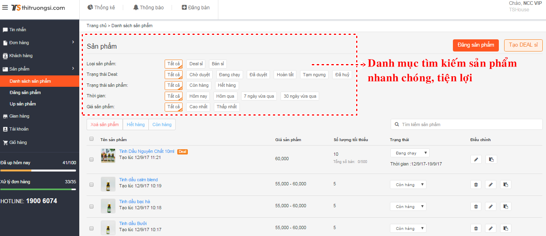Edit Tinh Dầu Nguyên Chất 10ml pencil icon
The image size is (546, 236).
click(x=476, y=159)
